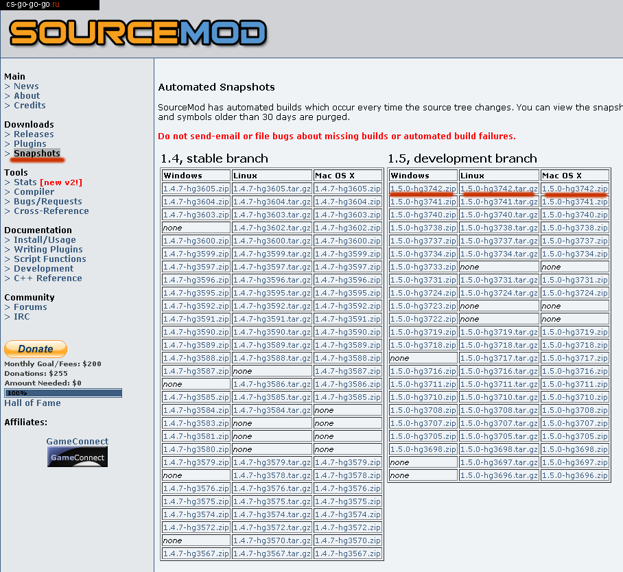Screen dimensions: 623x572
Task: Go to Releases downloads
Action: click(34, 134)
